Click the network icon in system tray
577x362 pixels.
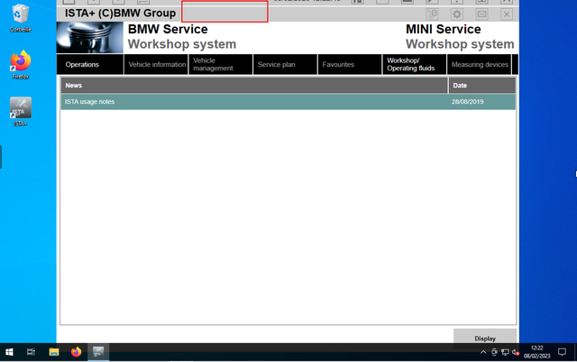click(x=505, y=352)
